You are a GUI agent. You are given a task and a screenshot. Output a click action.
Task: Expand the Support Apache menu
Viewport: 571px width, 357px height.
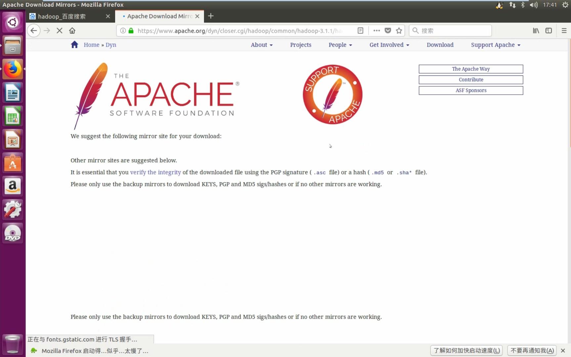[495, 45]
